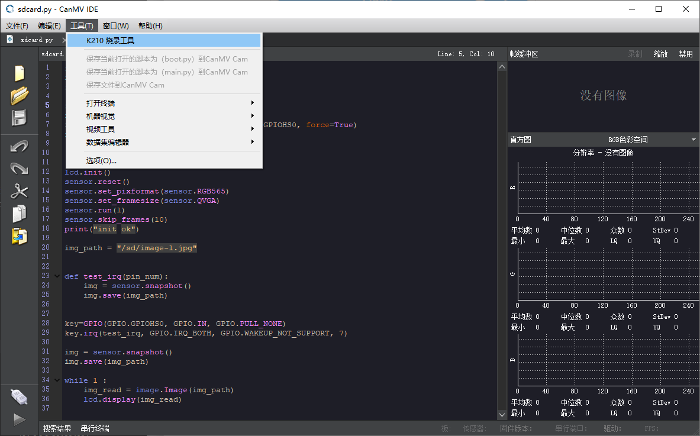Click the Connect device plug icon

tap(19, 397)
